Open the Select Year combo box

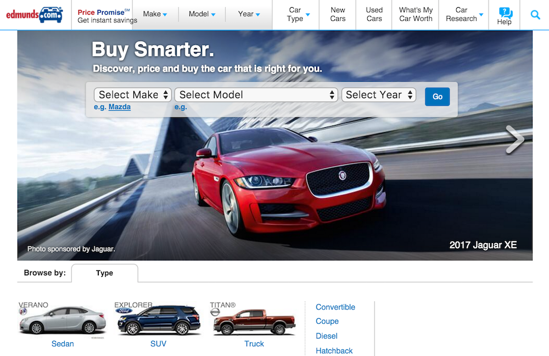[379, 95]
